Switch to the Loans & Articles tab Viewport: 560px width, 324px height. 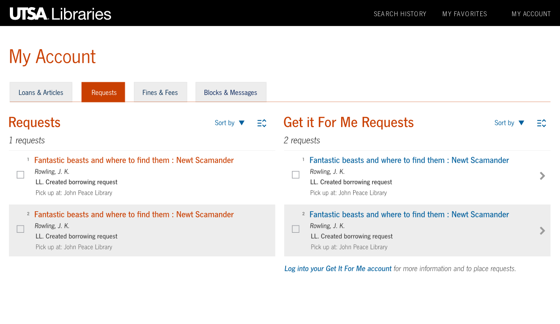coord(41,92)
